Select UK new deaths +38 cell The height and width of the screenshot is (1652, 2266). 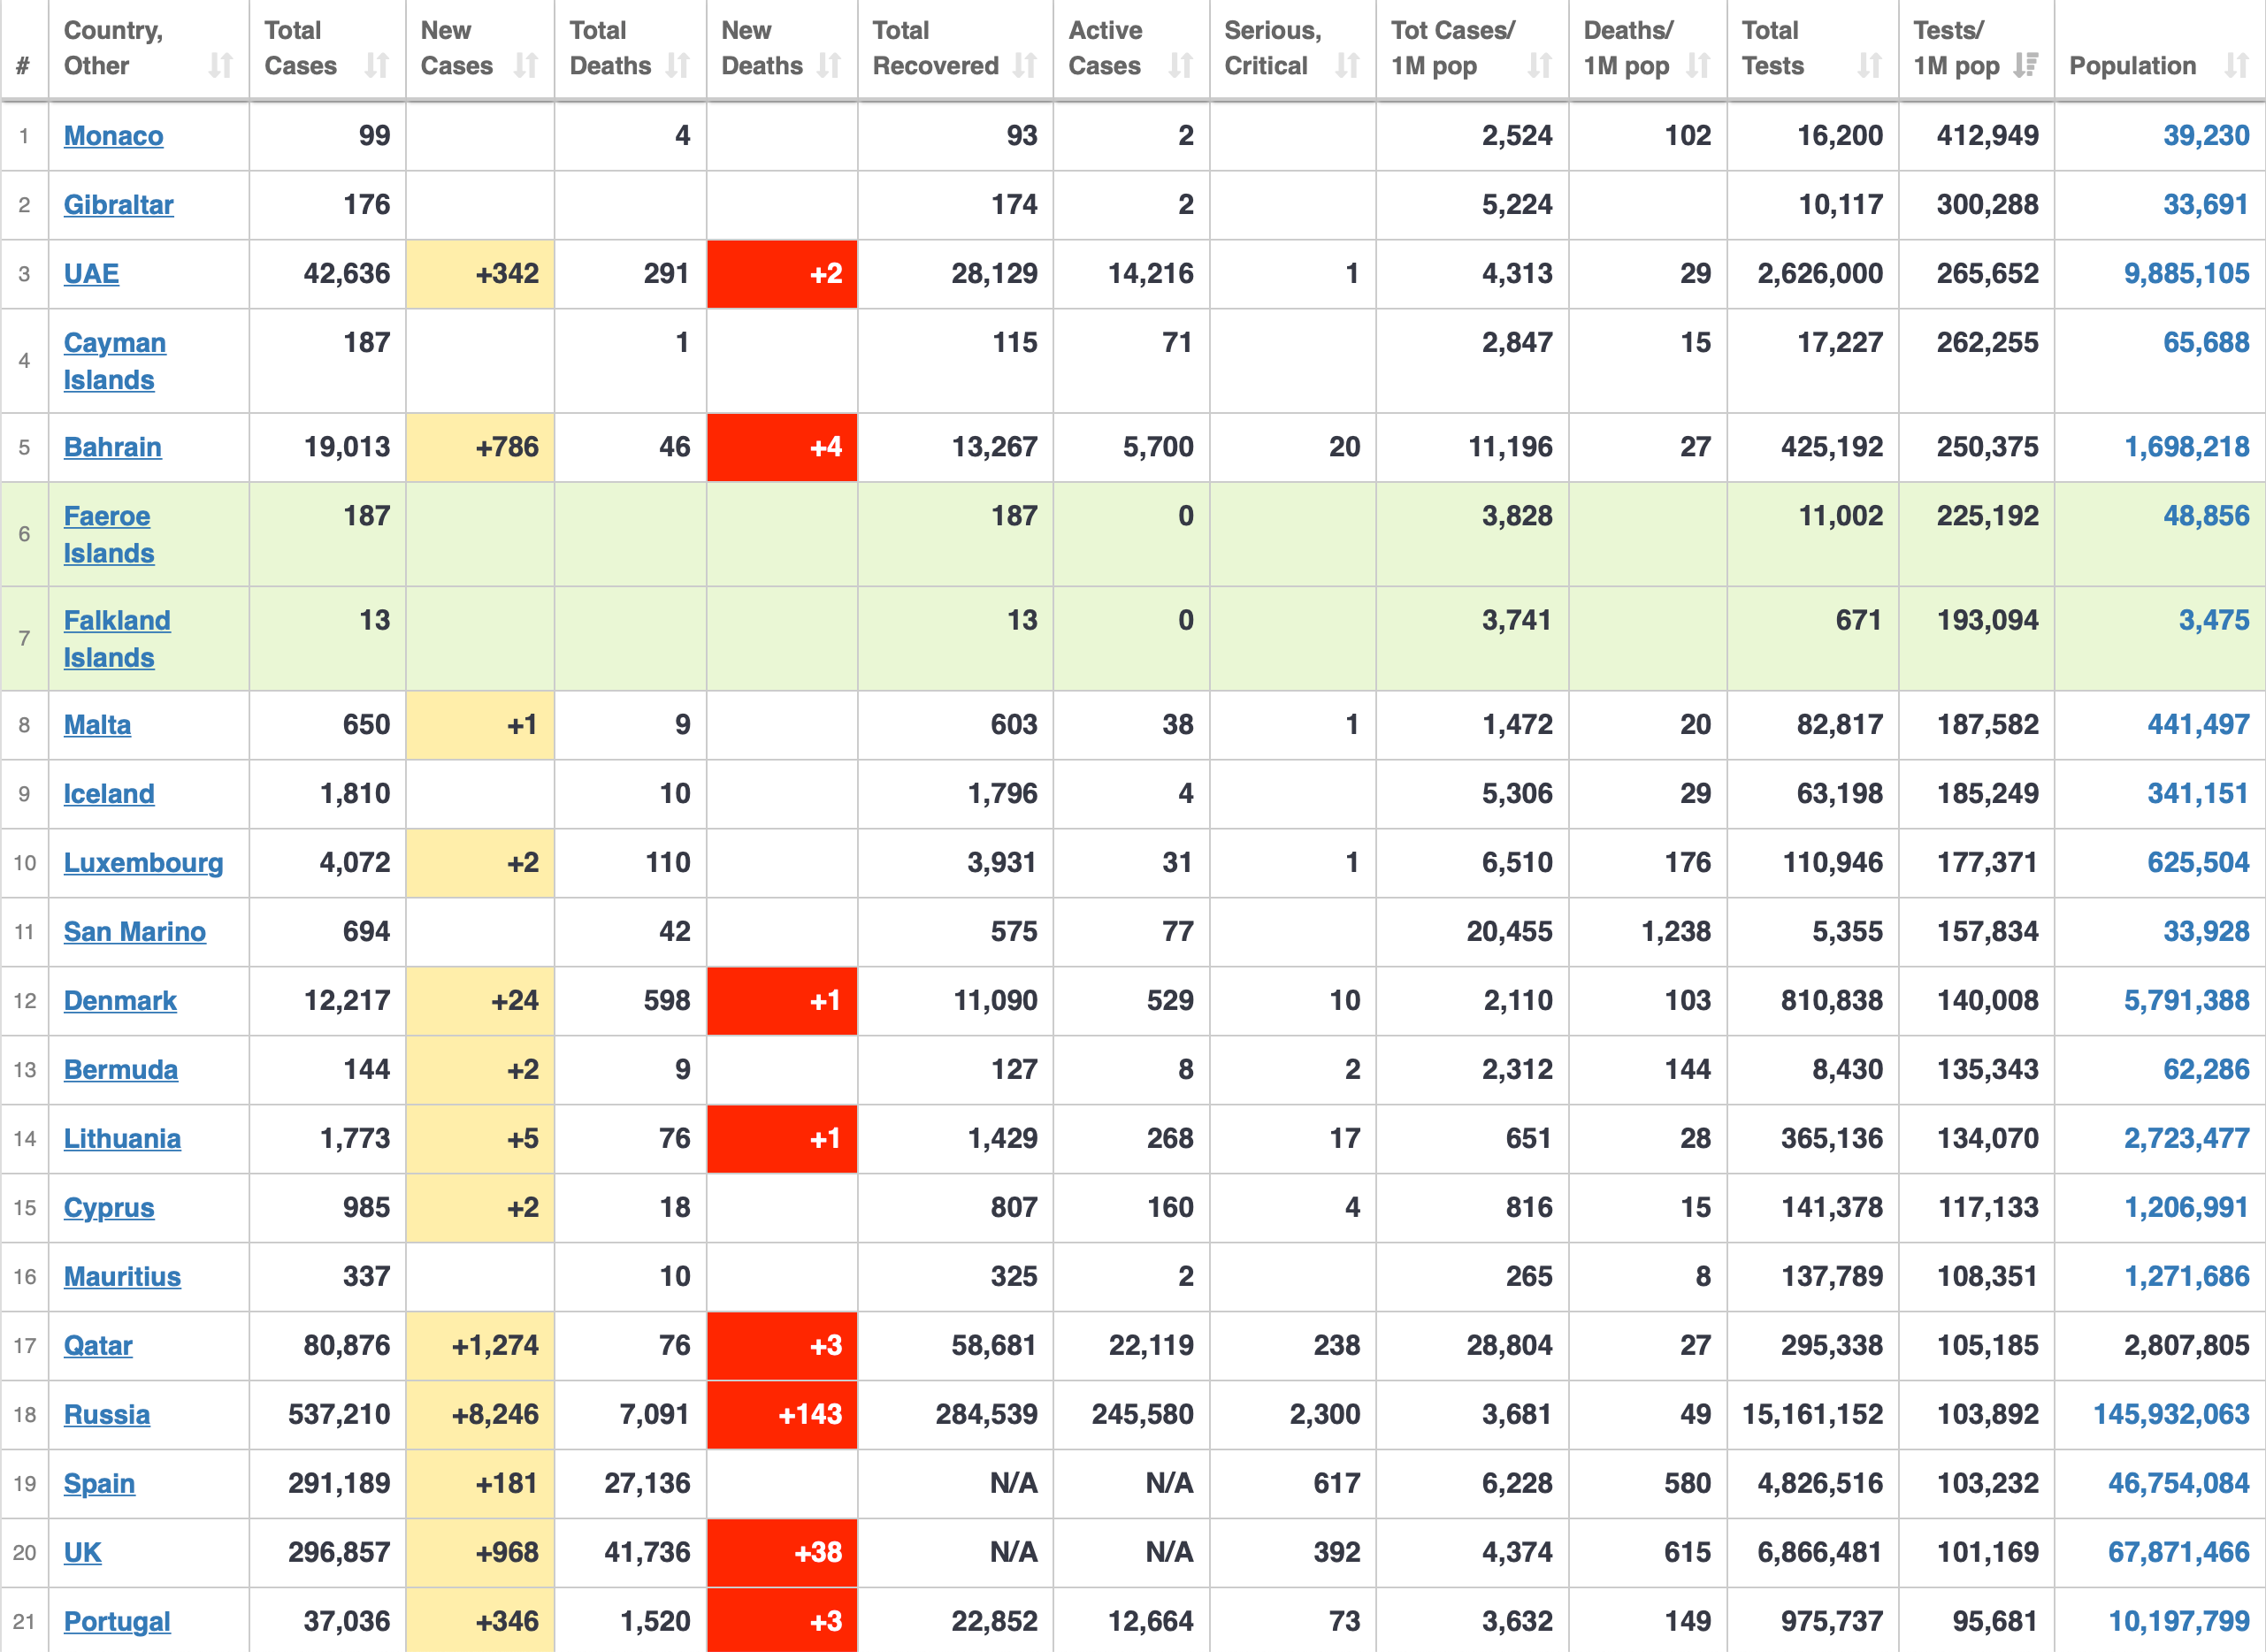point(782,1553)
